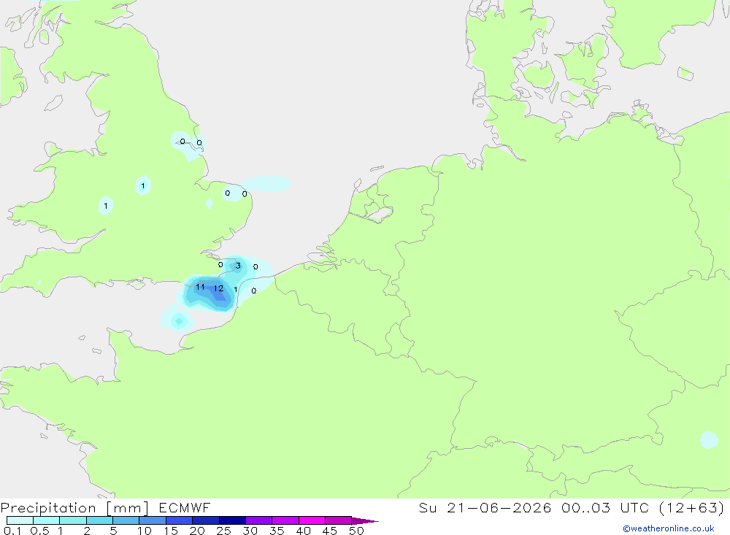This screenshot has height=535, width=730.
Task: Click the precipitation patch in the English Channel
Action: pos(178,320)
